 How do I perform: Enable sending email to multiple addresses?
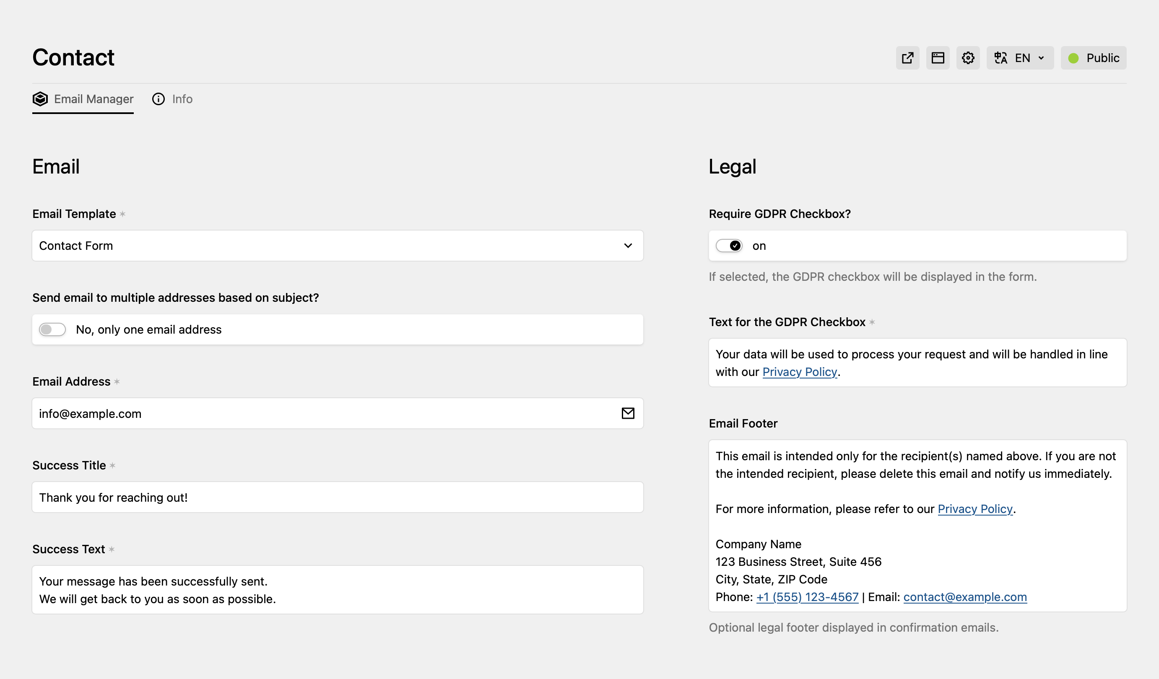tap(52, 329)
